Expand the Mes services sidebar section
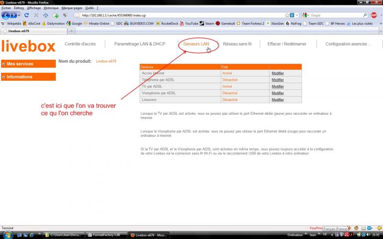383x239 pixels. point(28,64)
